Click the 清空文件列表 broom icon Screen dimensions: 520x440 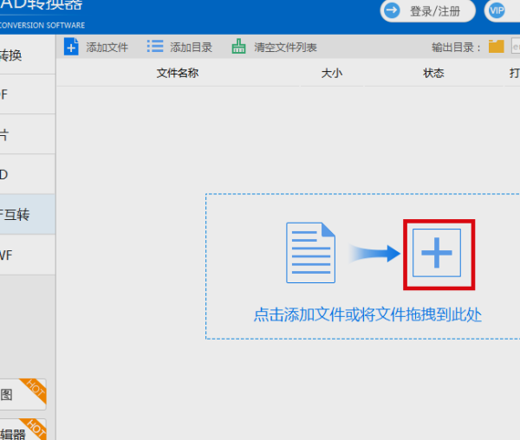pyautogui.click(x=238, y=47)
